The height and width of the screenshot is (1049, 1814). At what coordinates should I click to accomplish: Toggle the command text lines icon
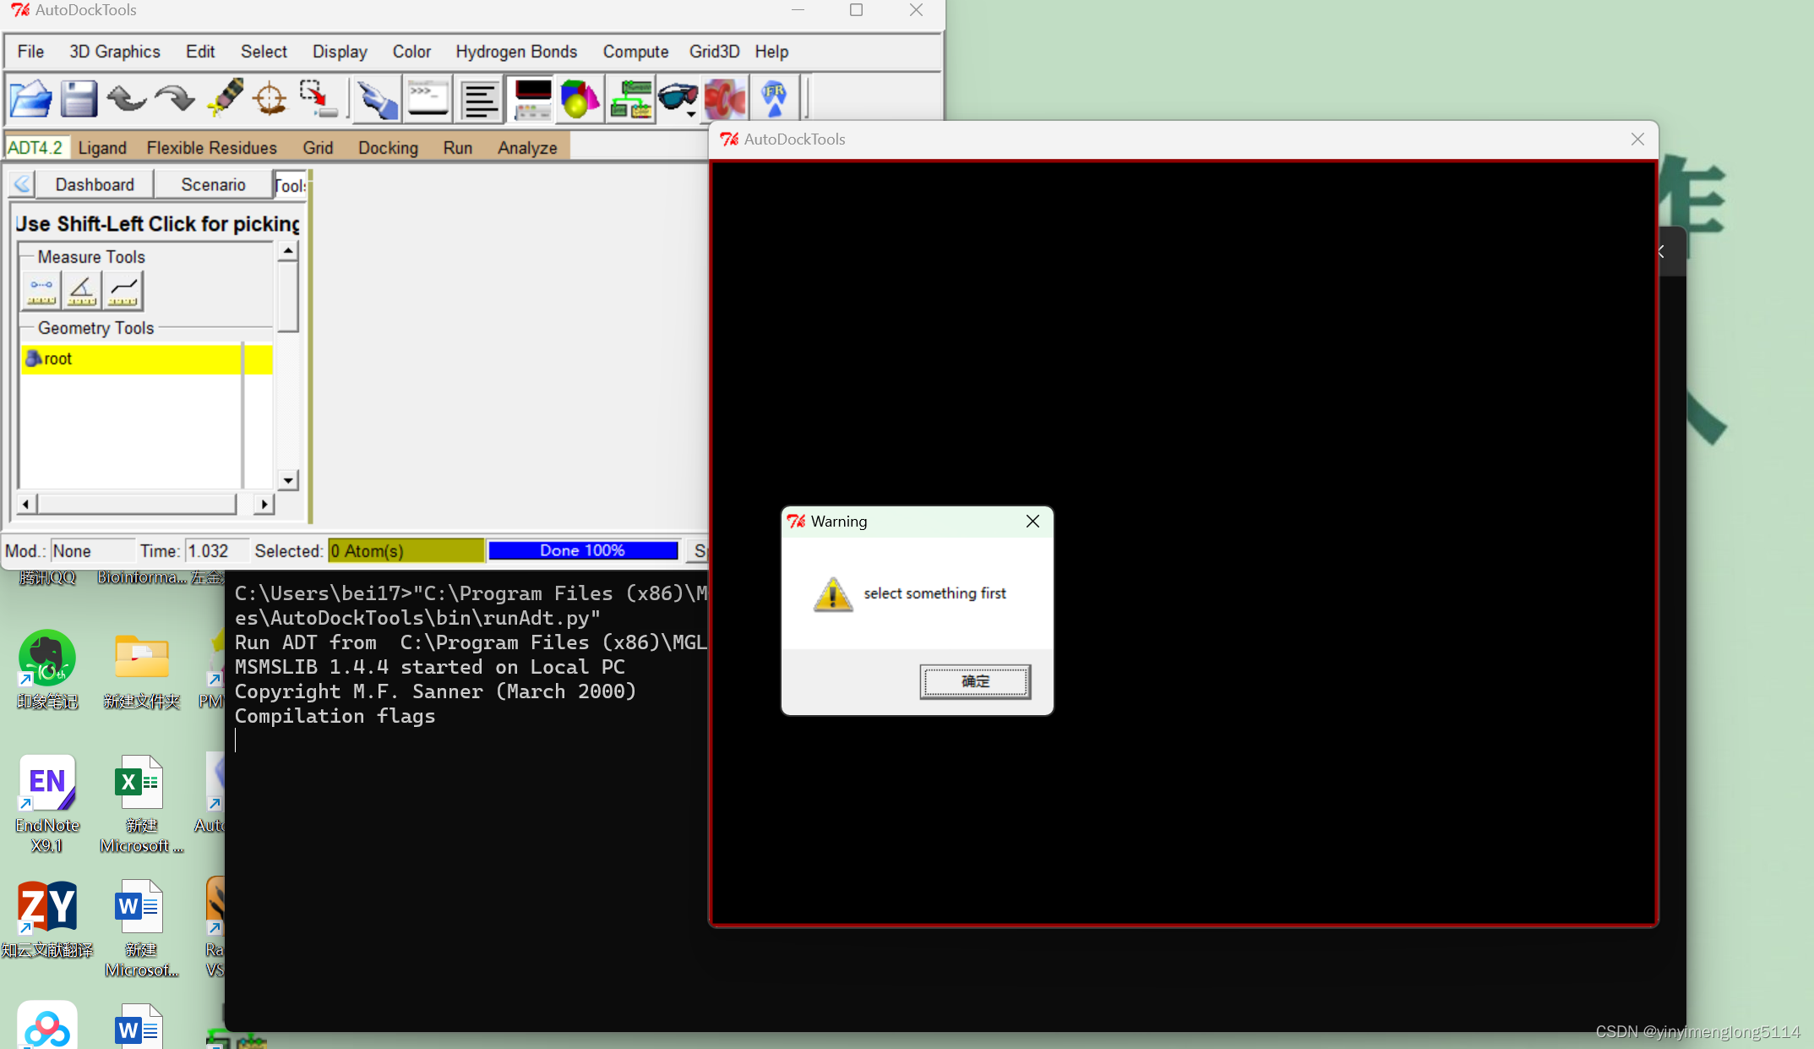[480, 100]
